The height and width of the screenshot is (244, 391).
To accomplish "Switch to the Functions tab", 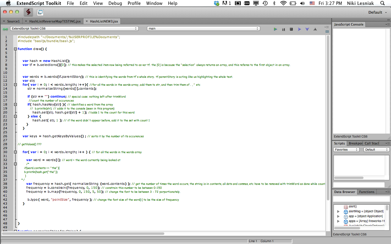I will [367, 192].
